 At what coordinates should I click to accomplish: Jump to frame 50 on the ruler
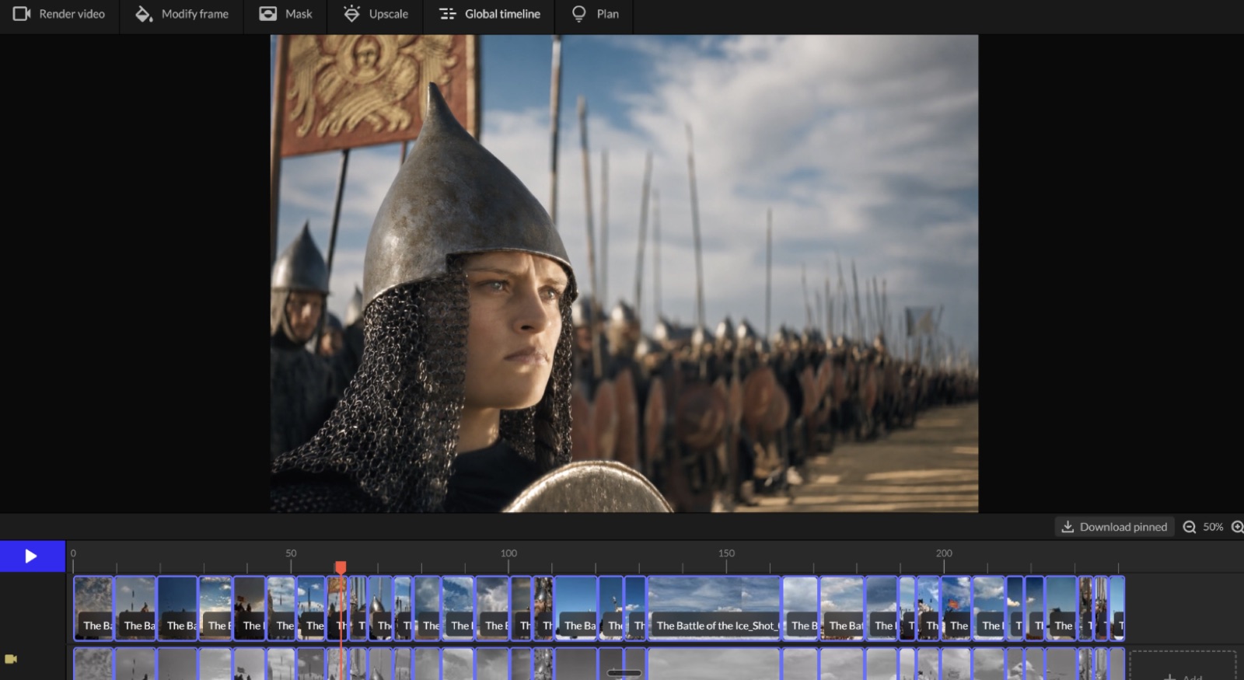coord(291,553)
